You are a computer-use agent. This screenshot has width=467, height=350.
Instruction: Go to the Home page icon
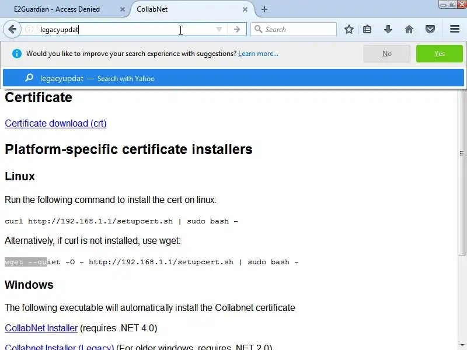coord(409,29)
